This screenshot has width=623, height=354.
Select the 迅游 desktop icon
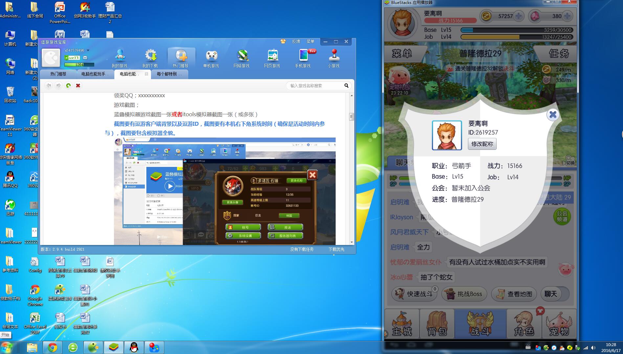click(x=10, y=208)
